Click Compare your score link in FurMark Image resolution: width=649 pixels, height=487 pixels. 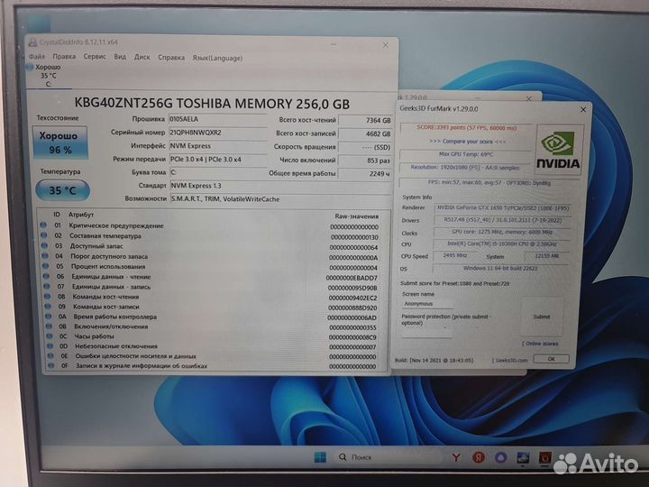tap(467, 142)
